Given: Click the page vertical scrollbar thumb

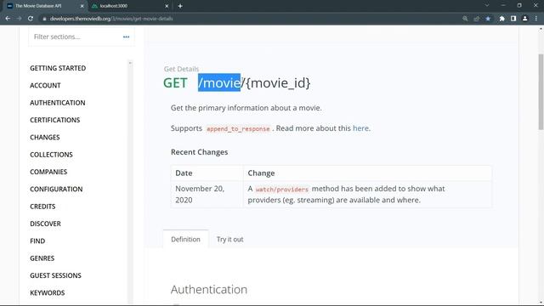Looking at the screenshot, I should tap(541, 92).
